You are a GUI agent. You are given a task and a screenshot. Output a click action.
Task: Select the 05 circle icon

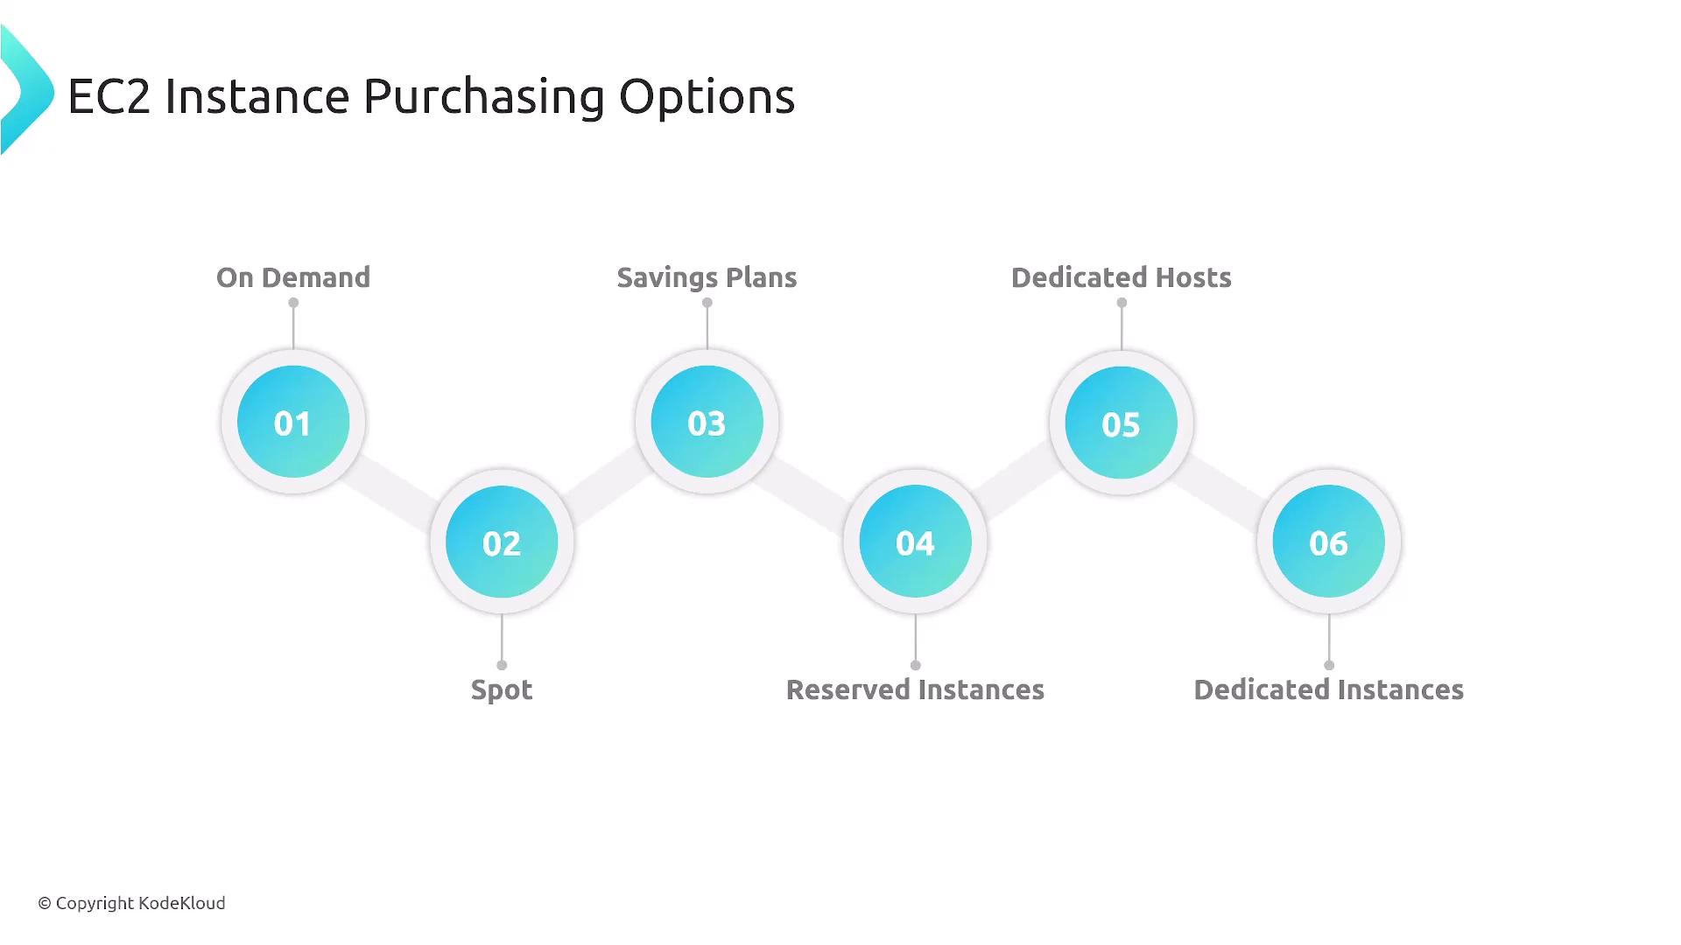pyautogui.click(x=1121, y=423)
